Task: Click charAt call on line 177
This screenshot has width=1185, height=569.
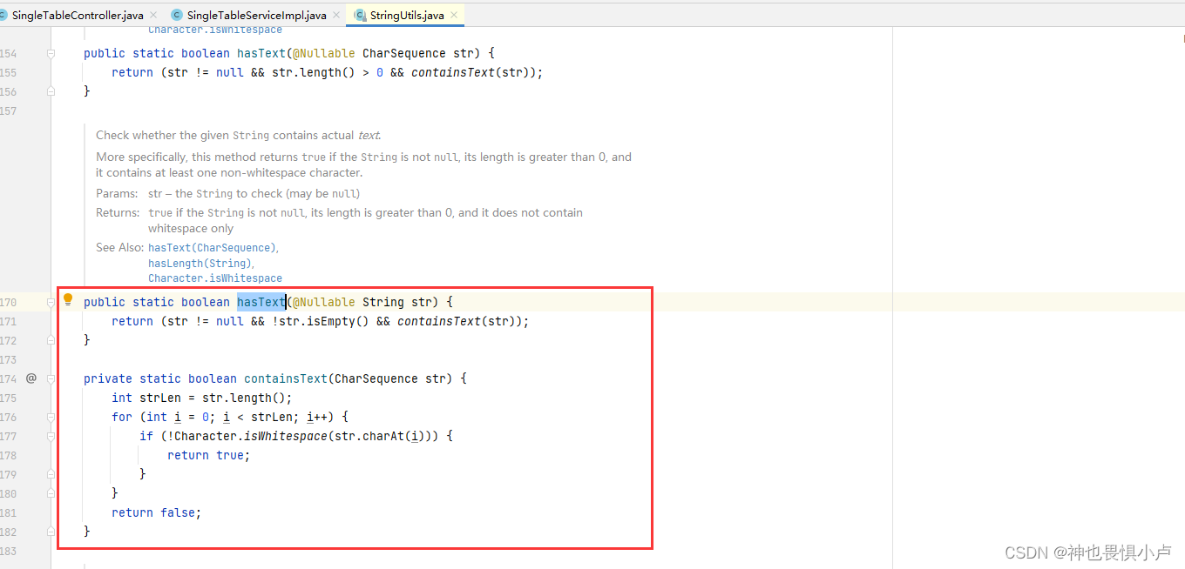Action: pos(383,436)
